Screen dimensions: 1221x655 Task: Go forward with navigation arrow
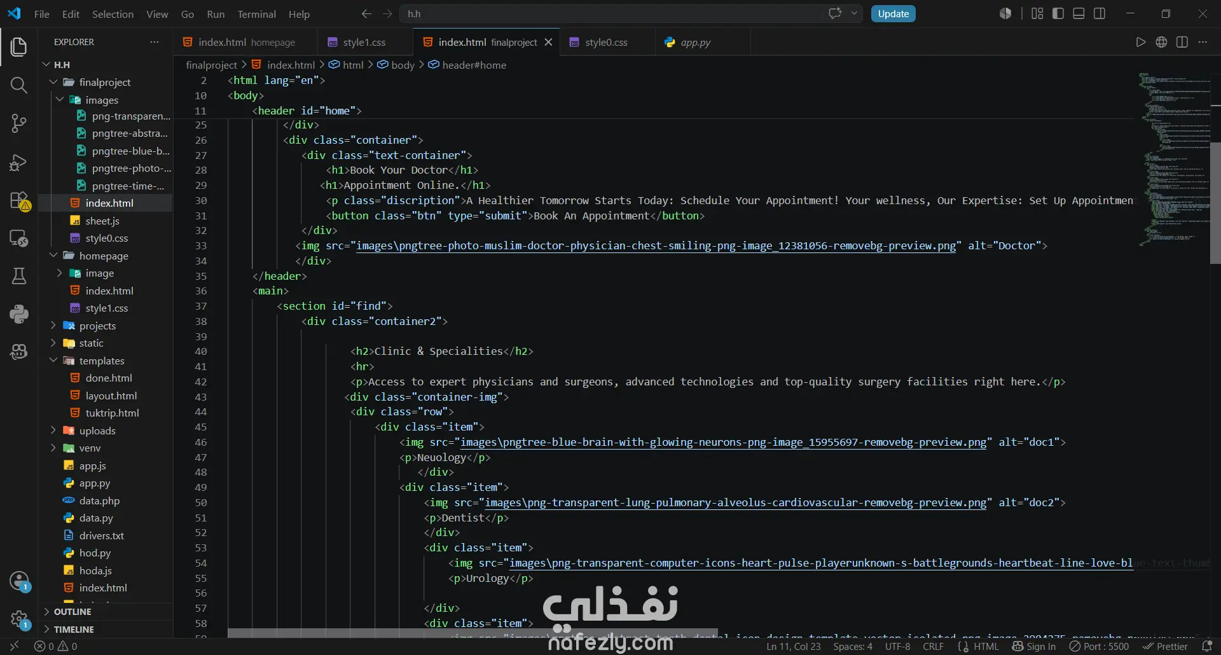tap(387, 14)
